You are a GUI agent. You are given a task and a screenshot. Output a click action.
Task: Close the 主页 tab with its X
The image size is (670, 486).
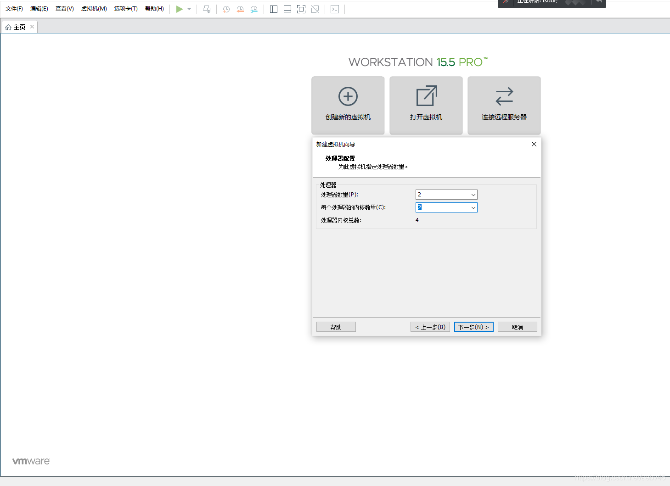click(32, 27)
